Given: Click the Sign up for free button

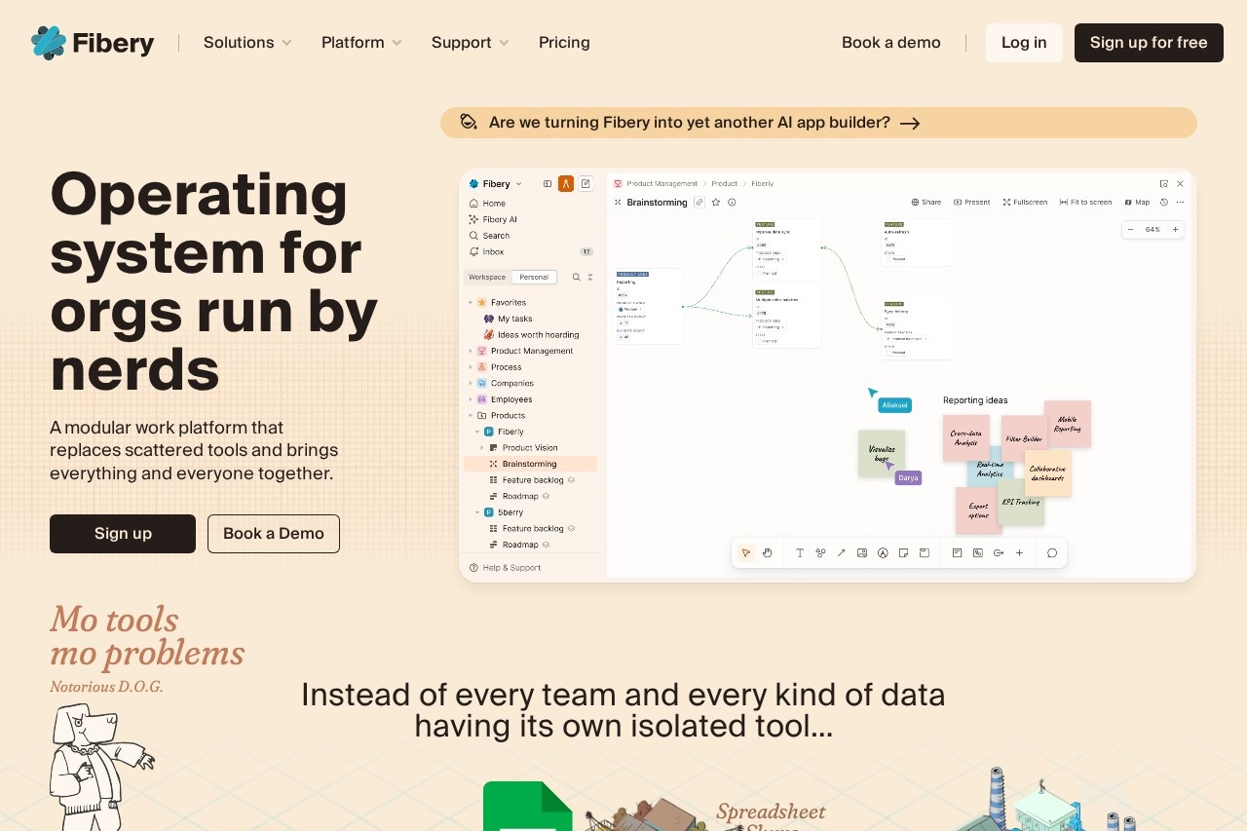Looking at the screenshot, I should (1149, 43).
